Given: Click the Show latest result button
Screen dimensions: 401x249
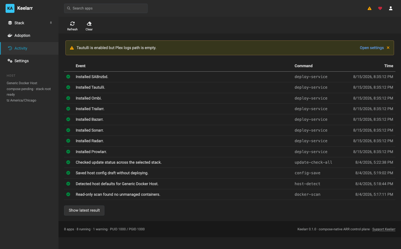Looking at the screenshot, I should click(x=84, y=211).
